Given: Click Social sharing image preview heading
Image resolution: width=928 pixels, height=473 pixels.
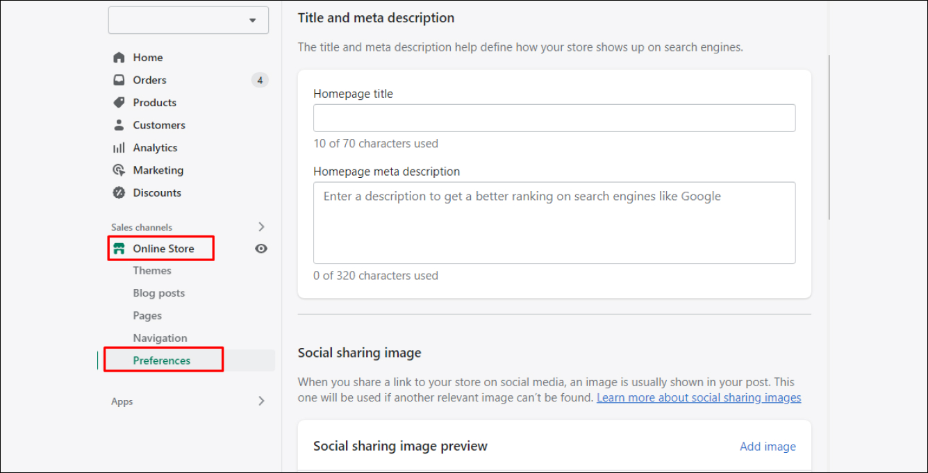Looking at the screenshot, I should (x=401, y=446).
